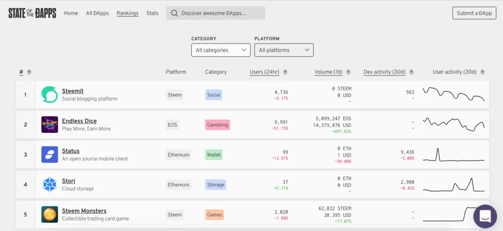Open the Steemit app icon
The height and width of the screenshot is (231, 503).
(49, 95)
